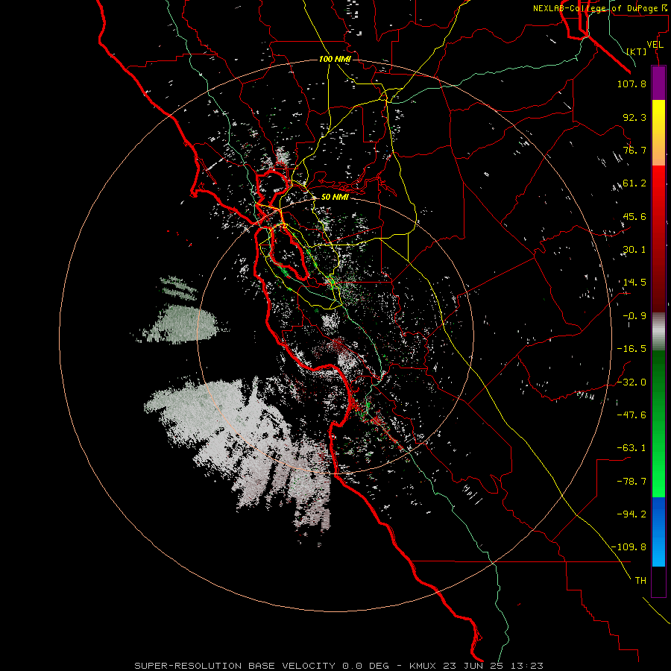Click the blue segment of color bar

[x=658, y=532]
